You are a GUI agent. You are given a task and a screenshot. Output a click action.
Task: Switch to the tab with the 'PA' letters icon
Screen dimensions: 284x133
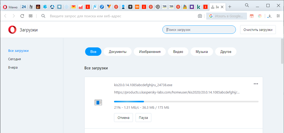tap(31, 7)
